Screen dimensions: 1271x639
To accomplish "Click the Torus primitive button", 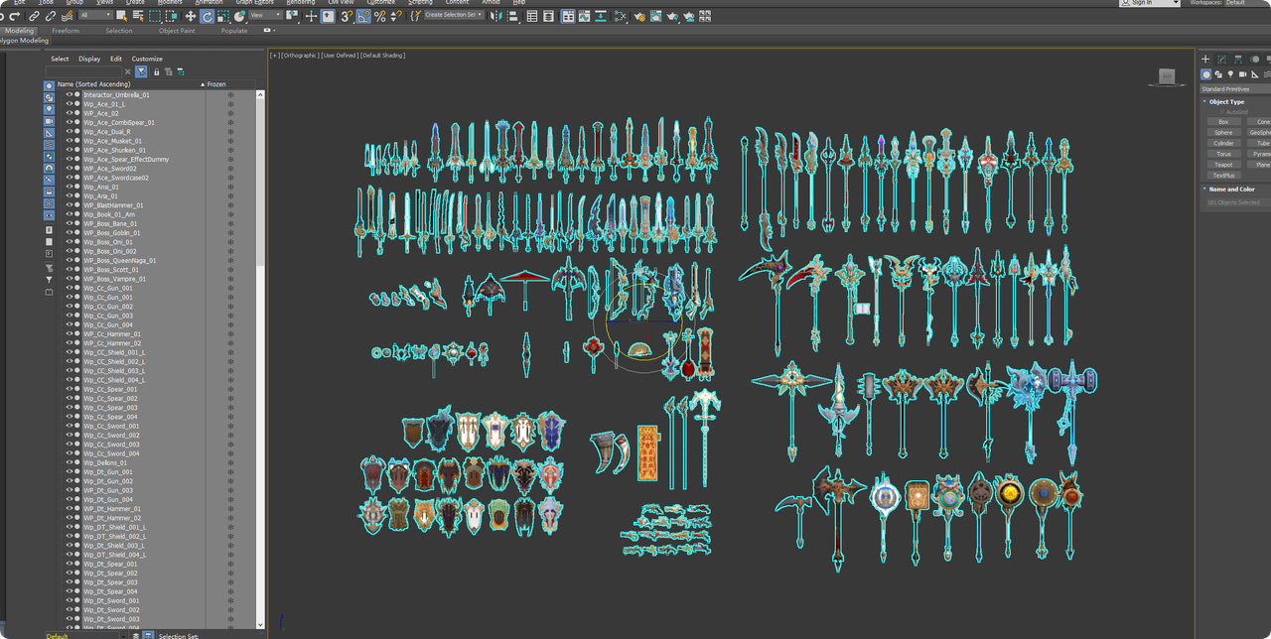I will (1223, 154).
